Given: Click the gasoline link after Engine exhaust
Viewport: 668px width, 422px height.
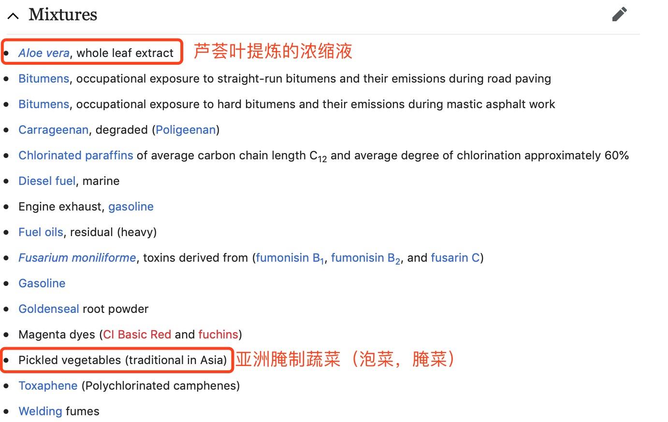Looking at the screenshot, I should (131, 207).
